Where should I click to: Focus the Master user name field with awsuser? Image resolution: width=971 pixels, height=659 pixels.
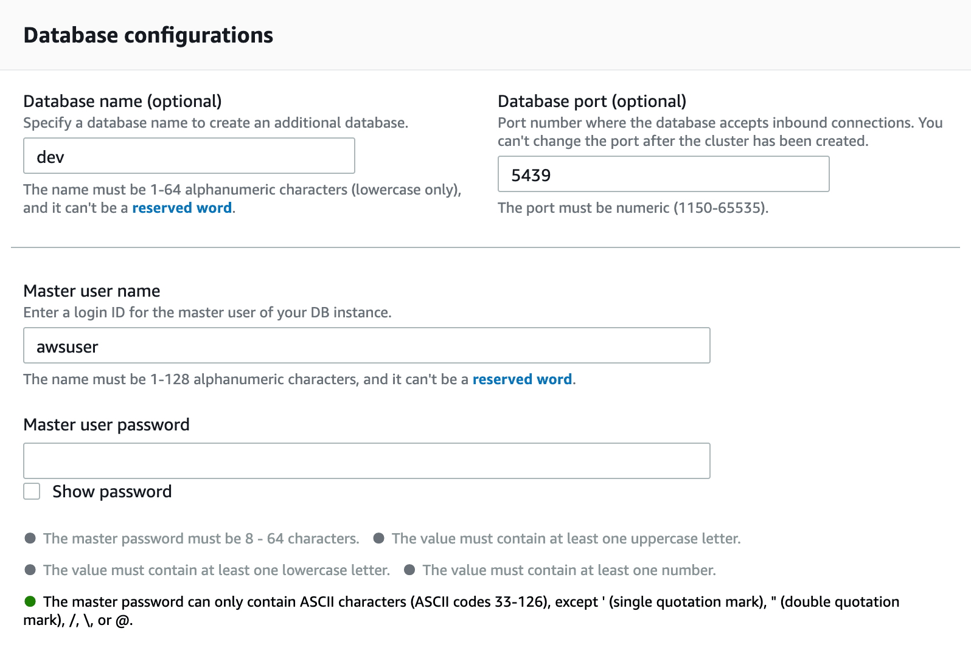(x=366, y=346)
